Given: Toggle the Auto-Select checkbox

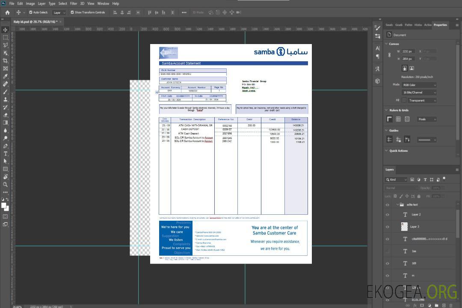Looking at the screenshot, I should 31,12.
